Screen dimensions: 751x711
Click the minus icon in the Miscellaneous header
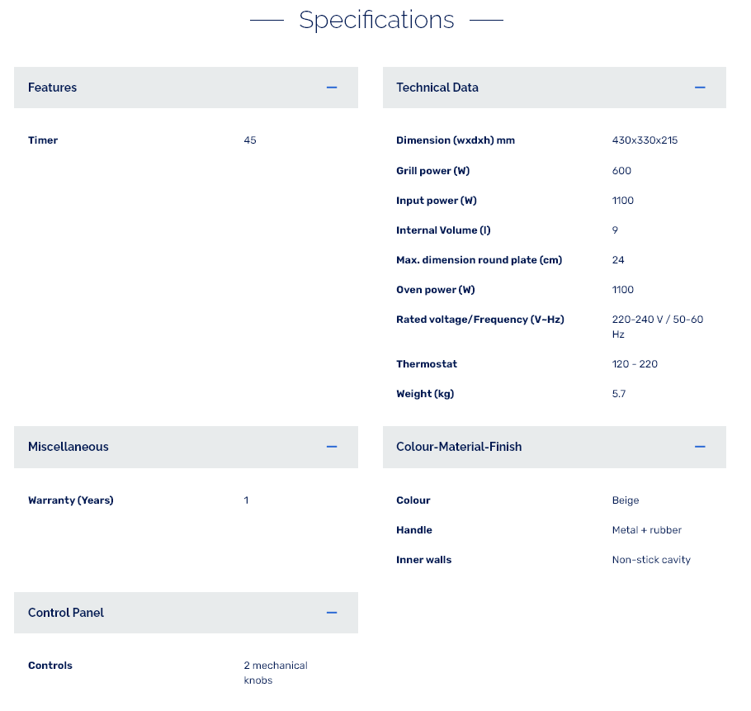tap(332, 447)
